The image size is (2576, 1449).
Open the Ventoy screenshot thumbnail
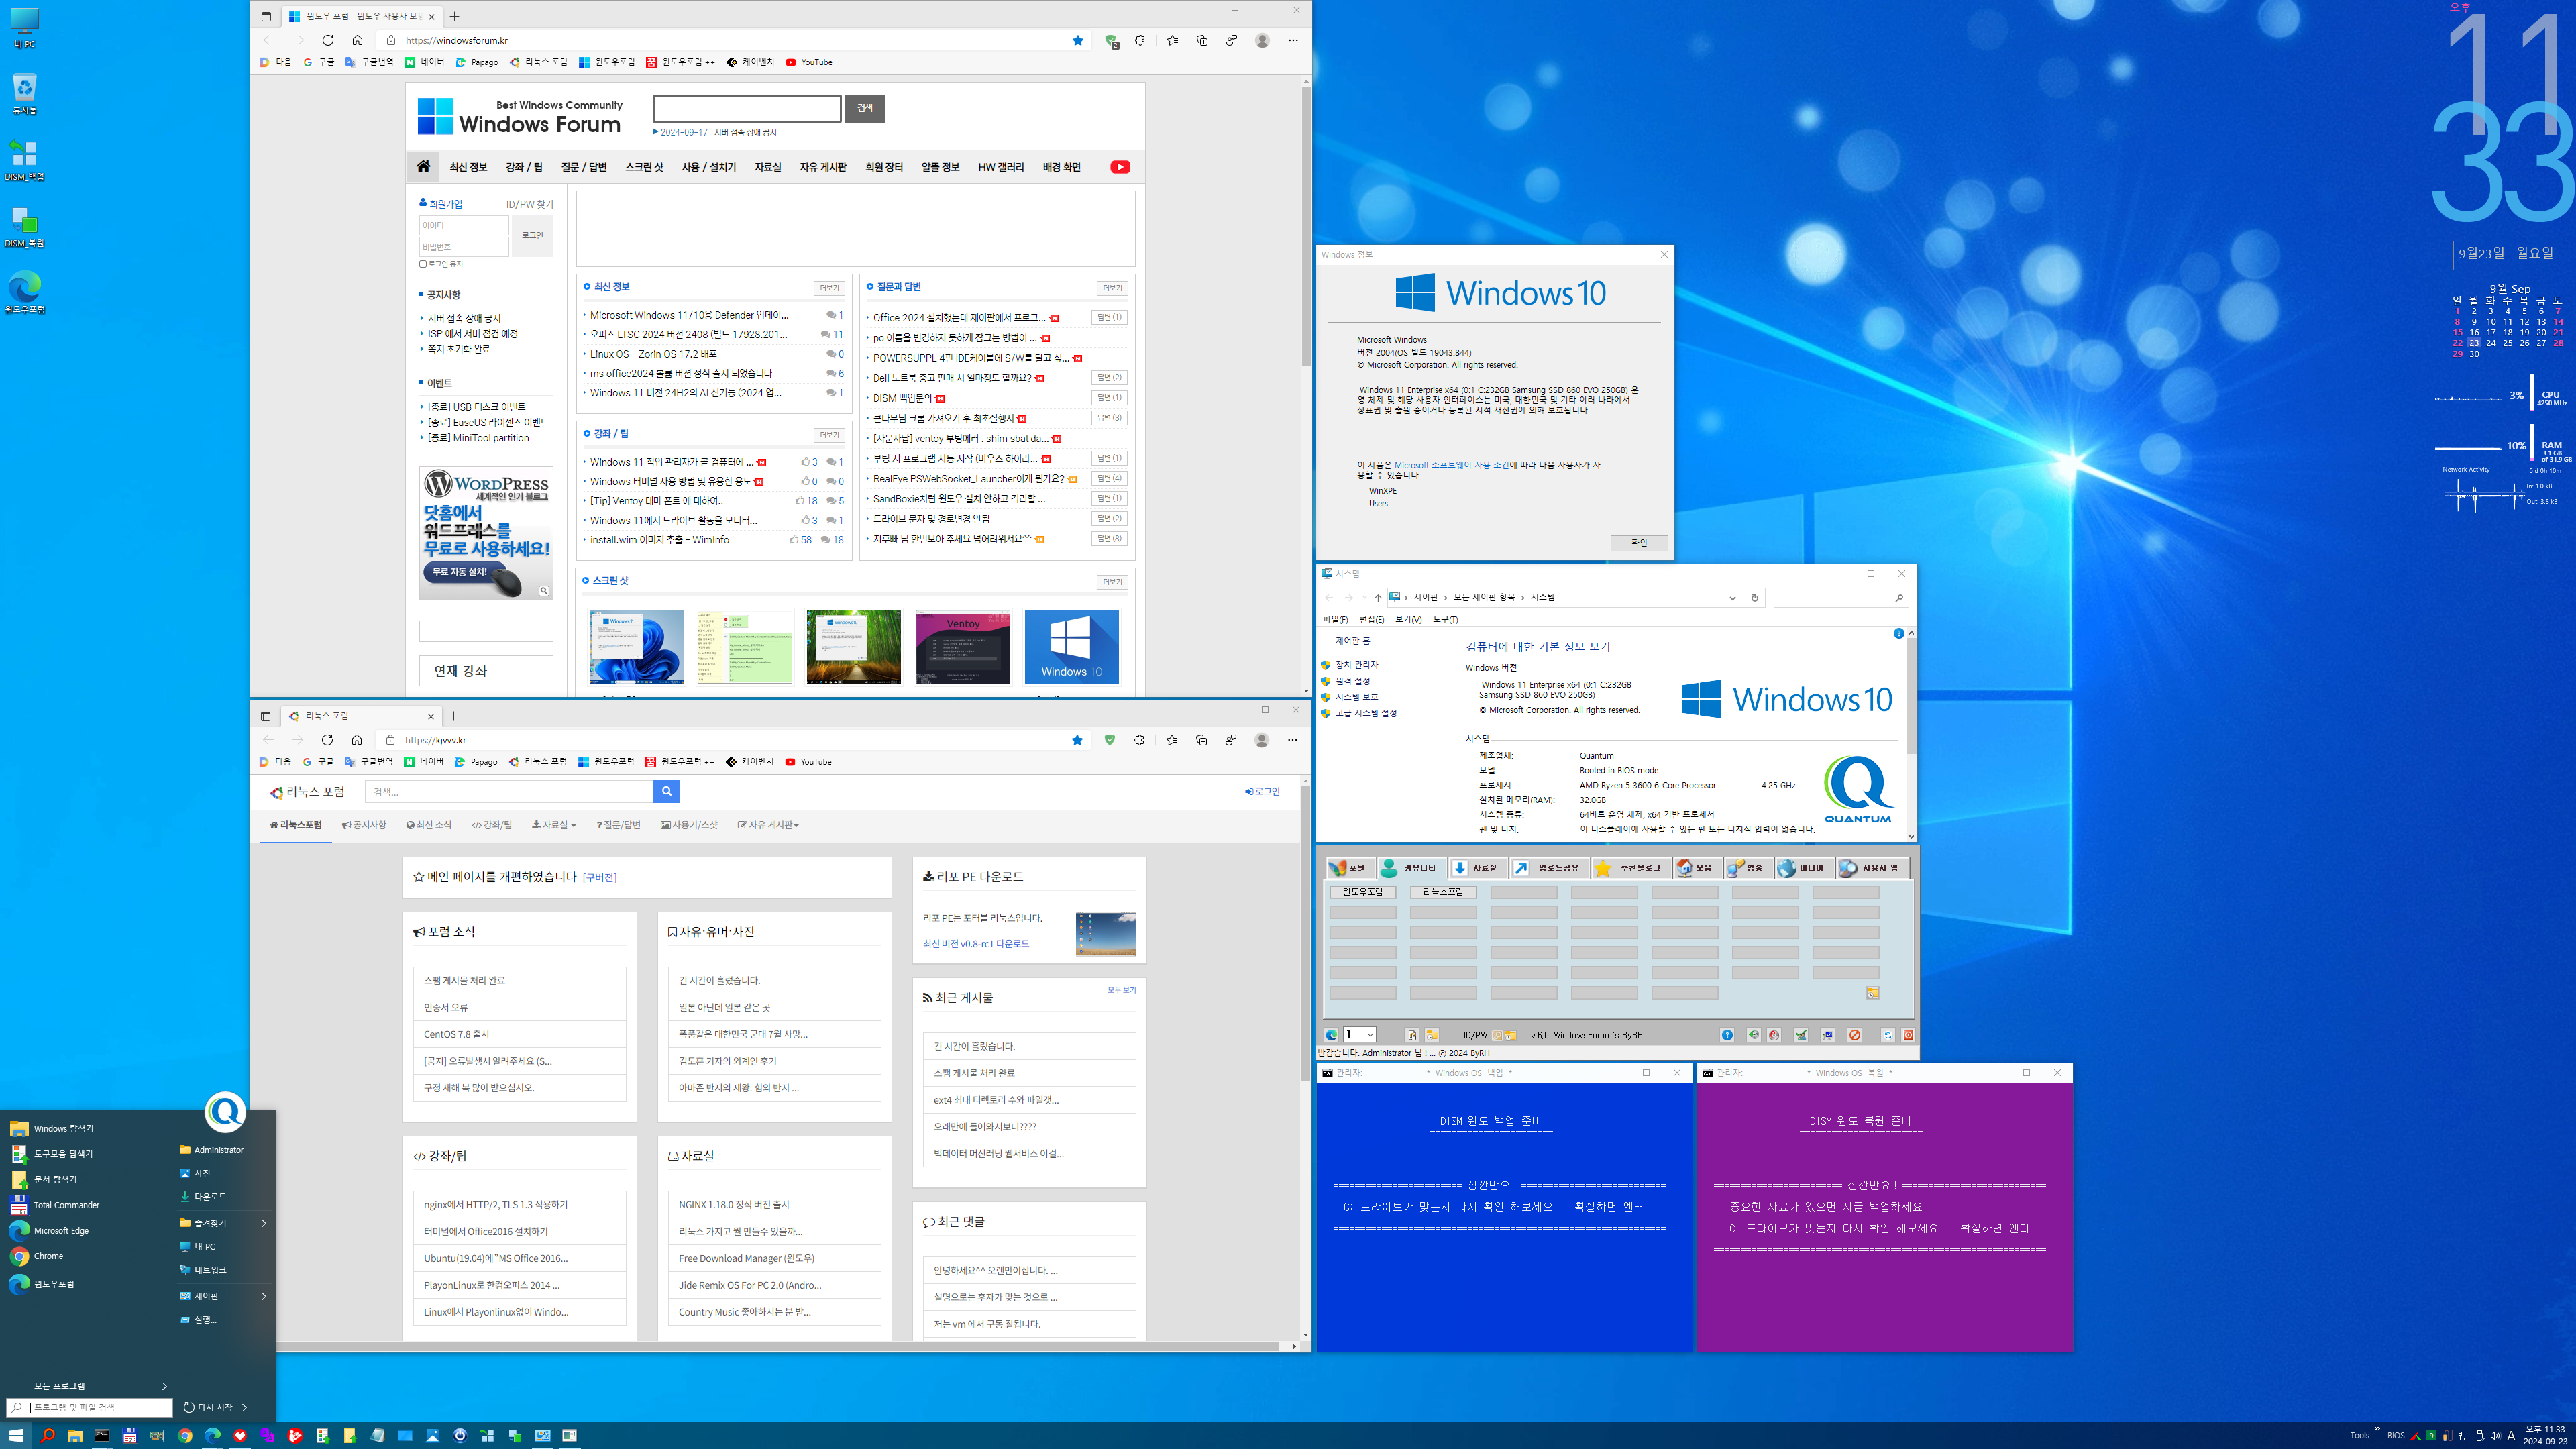962,647
